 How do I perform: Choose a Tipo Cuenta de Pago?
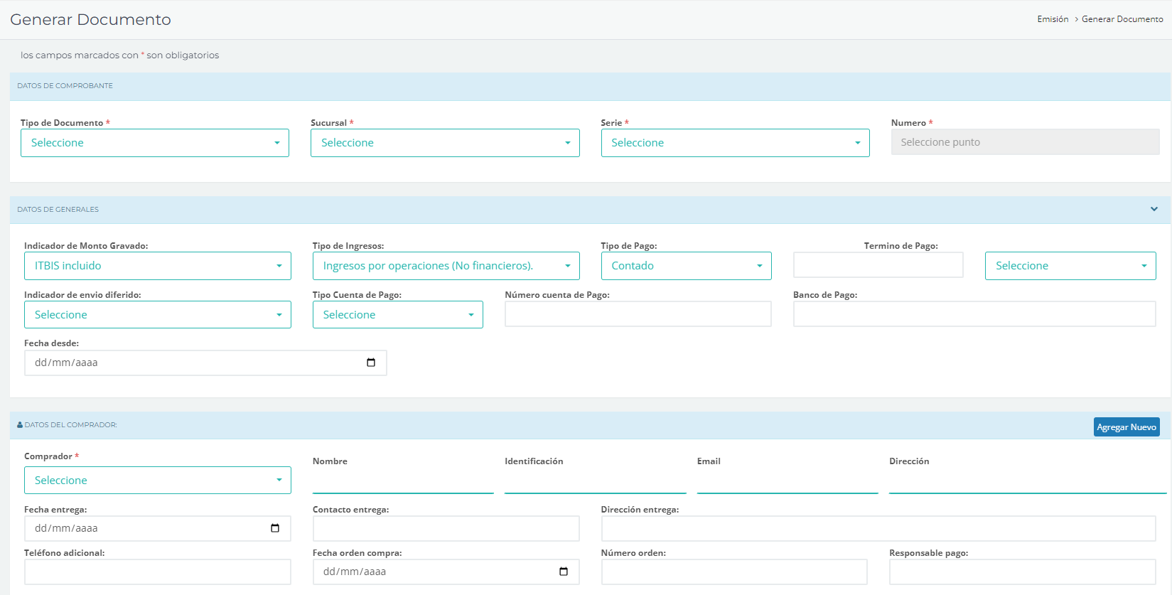tap(397, 315)
